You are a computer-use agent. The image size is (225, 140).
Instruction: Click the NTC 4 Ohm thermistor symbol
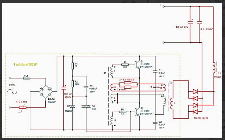coord(23,107)
